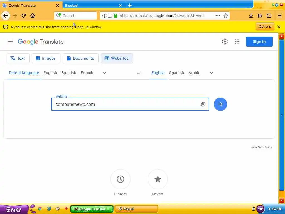The width and height of the screenshot is (285, 214).
Task: Dismiss the pop-up blocked notification bar
Action: point(279,27)
